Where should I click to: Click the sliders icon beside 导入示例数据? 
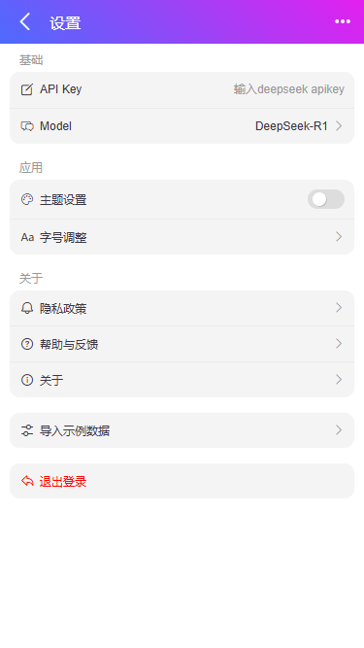tap(27, 430)
